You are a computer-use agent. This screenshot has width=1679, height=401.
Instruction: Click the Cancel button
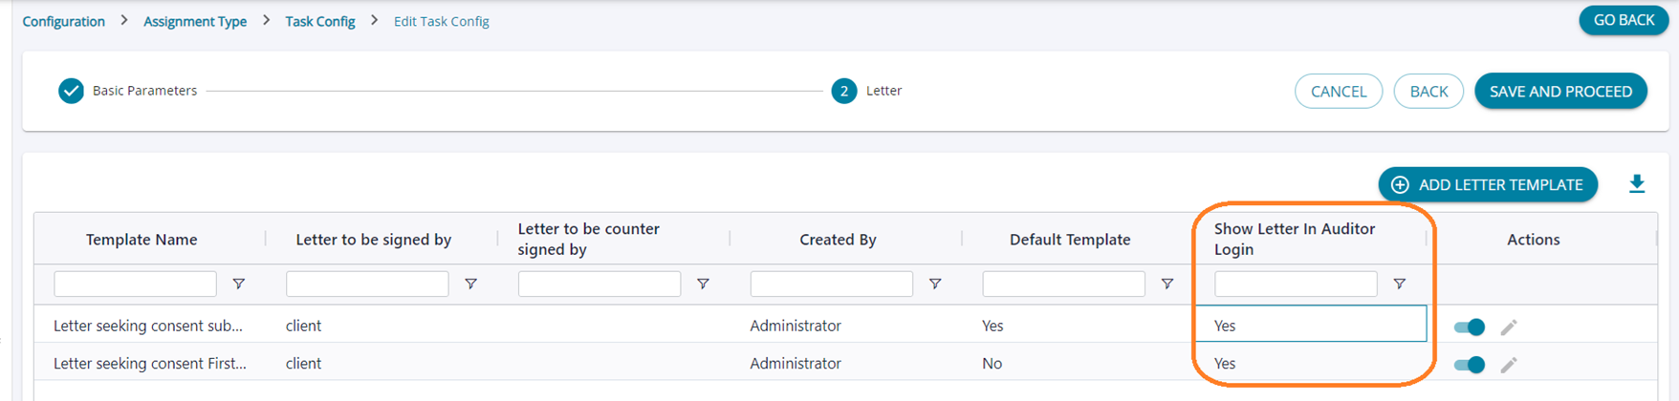tap(1338, 92)
